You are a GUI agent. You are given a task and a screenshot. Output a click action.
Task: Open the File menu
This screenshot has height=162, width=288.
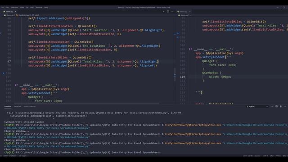2,8
